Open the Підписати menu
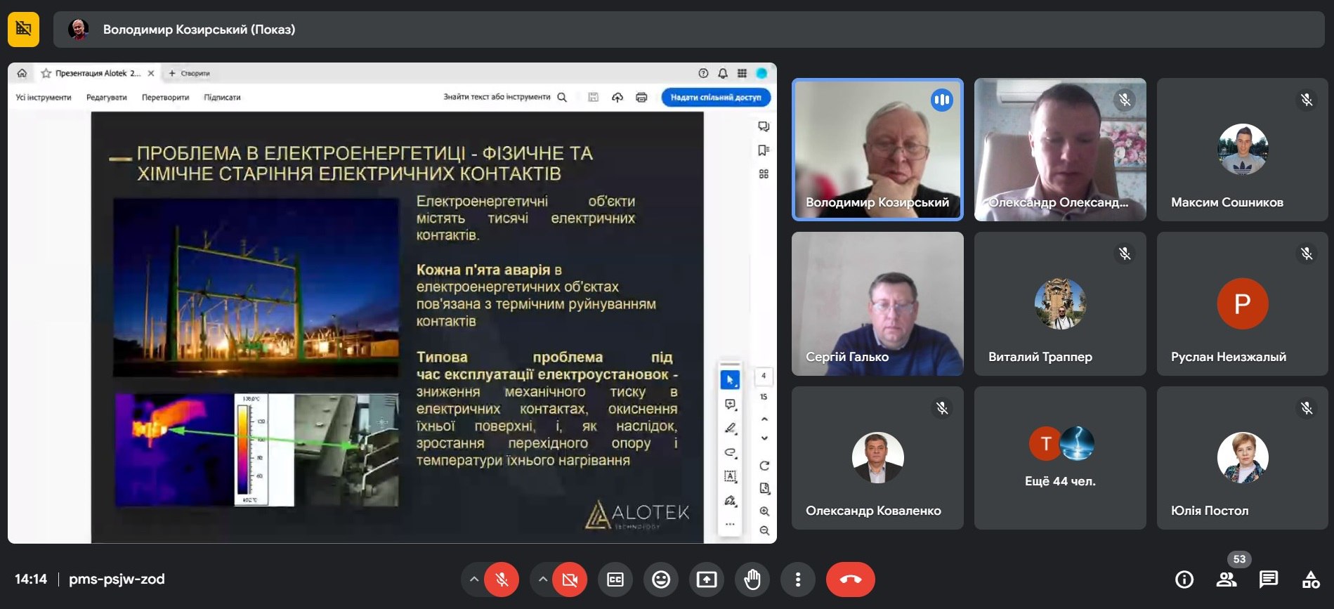This screenshot has height=609, width=1334. (x=222, y=98)
